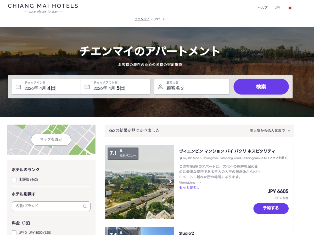Viewport: 314px width, 235px height.
Task: Show next hotel photo with right arrow
Action: (170, 182)
